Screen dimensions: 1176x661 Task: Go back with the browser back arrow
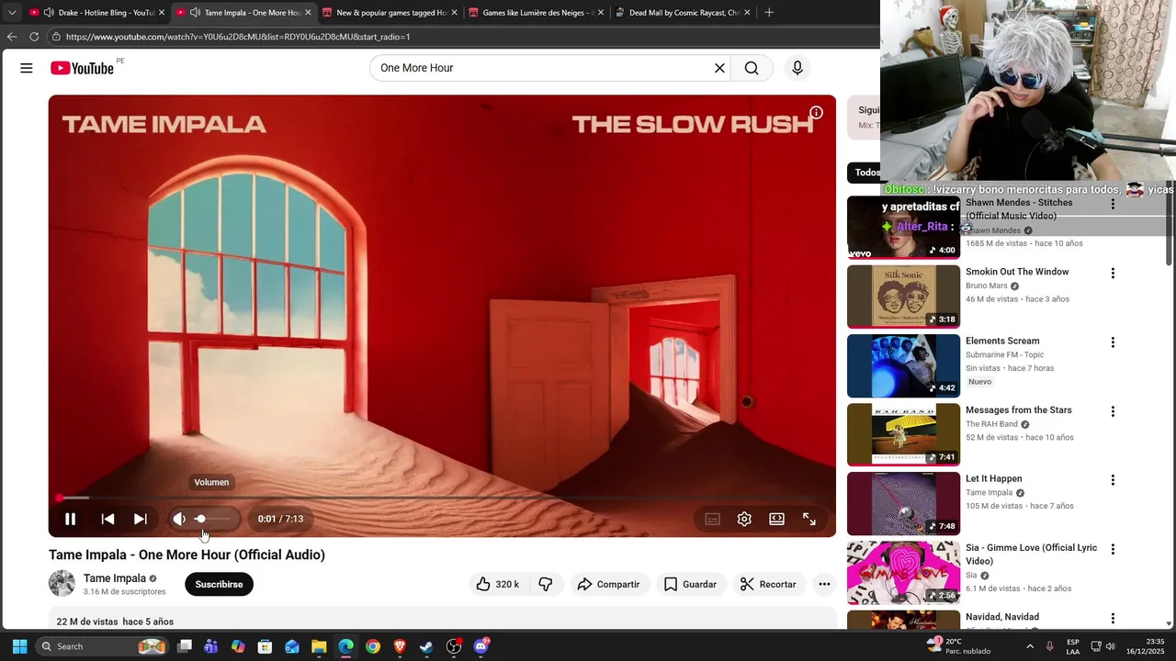pos(12,37)
